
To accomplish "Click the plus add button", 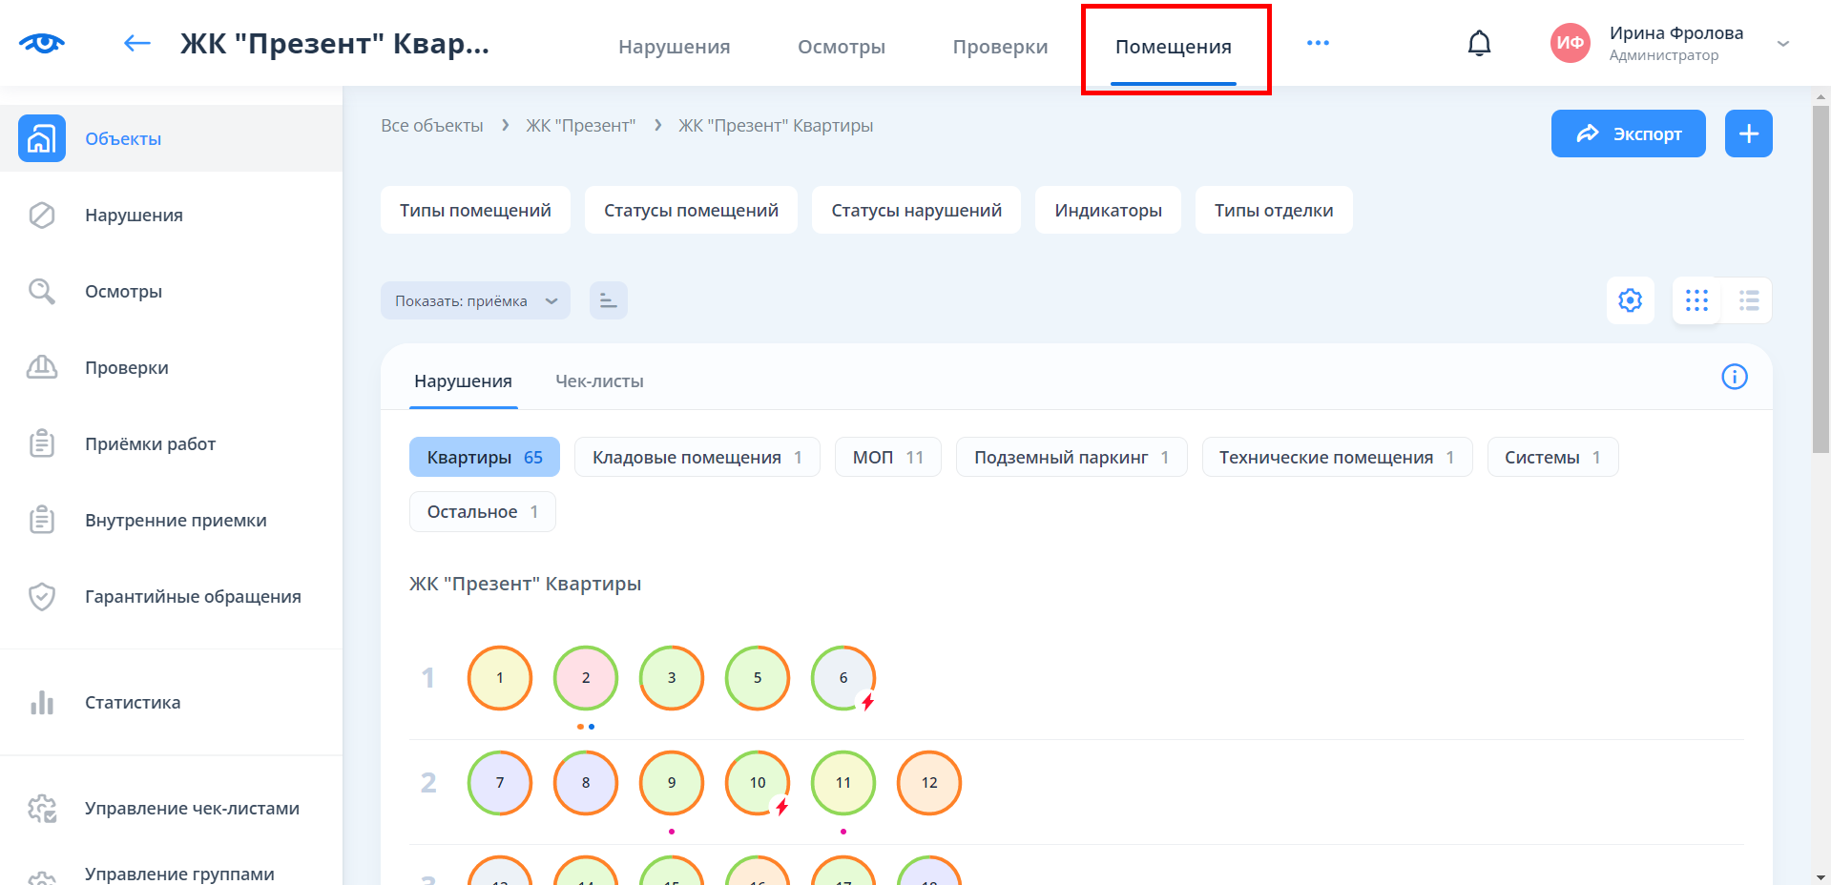I will tap(1748, 134).
